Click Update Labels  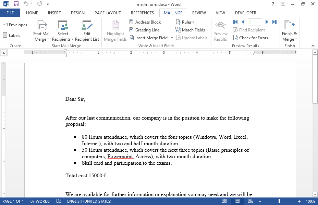pos(192,38)
